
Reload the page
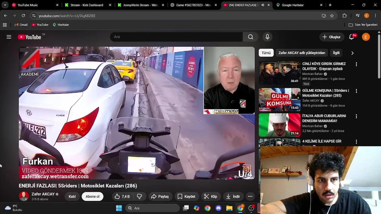point(23,16)
